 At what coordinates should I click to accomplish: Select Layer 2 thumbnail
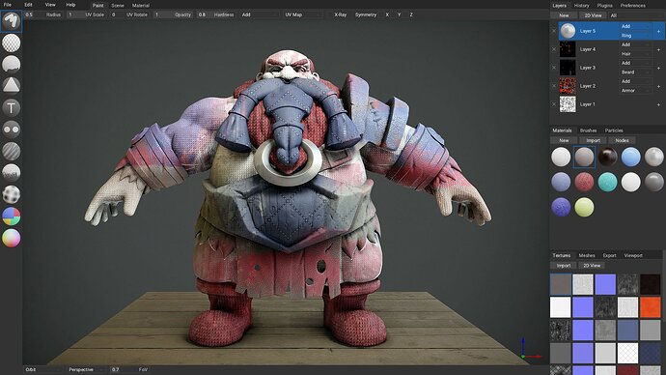click(x=568, y=86)
